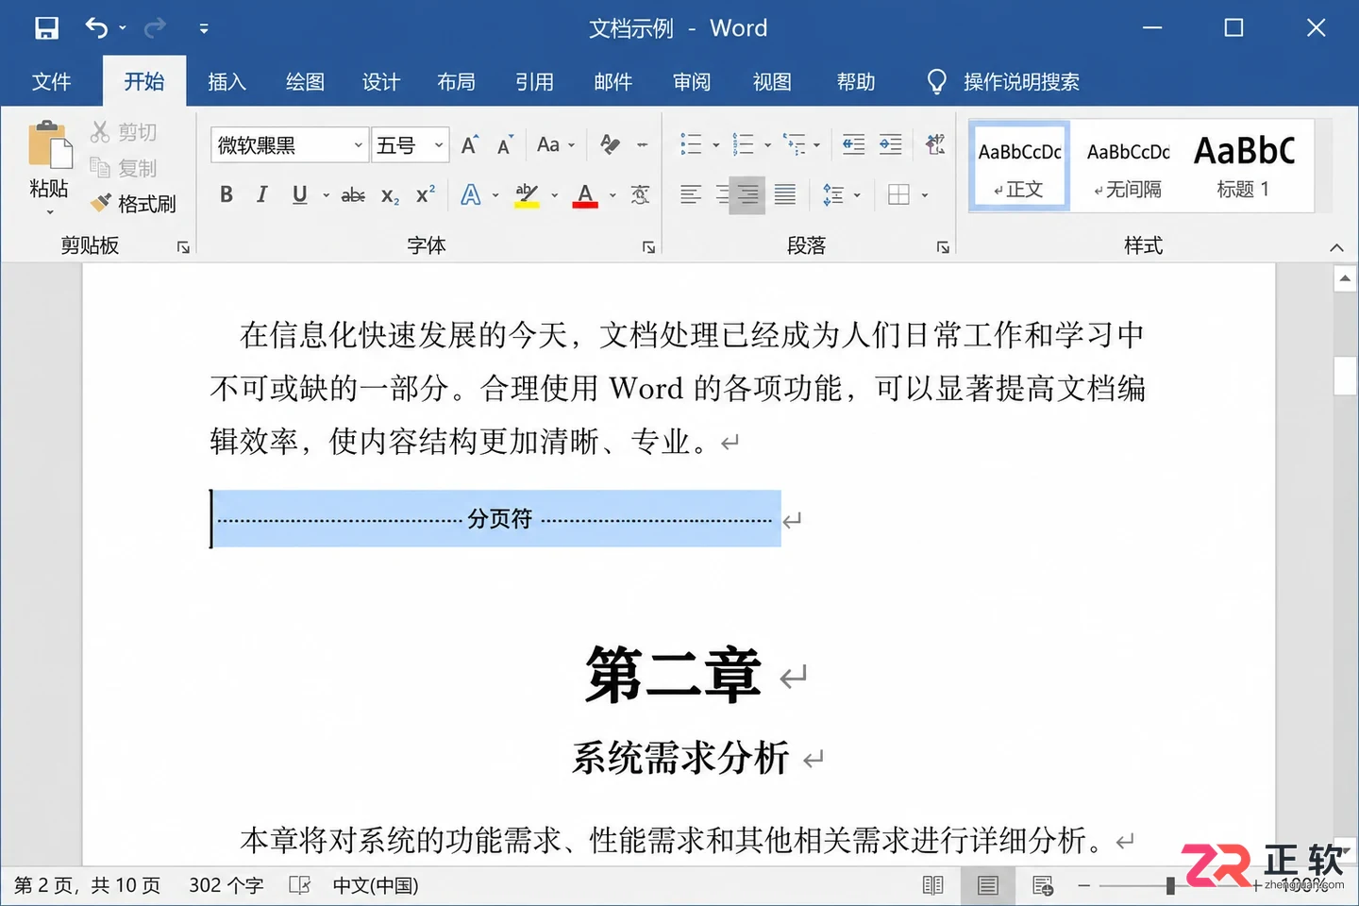
Task: Activate the Format Painter (格式刷)
Action: (x=133, y=203)
